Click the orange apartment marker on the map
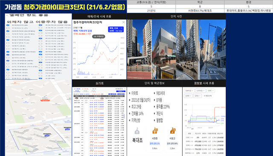 point(45,100)
